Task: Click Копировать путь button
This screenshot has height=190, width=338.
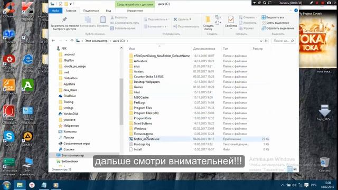Action: point(125,23)
